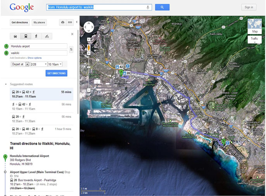Close the directions form with X

72,34
